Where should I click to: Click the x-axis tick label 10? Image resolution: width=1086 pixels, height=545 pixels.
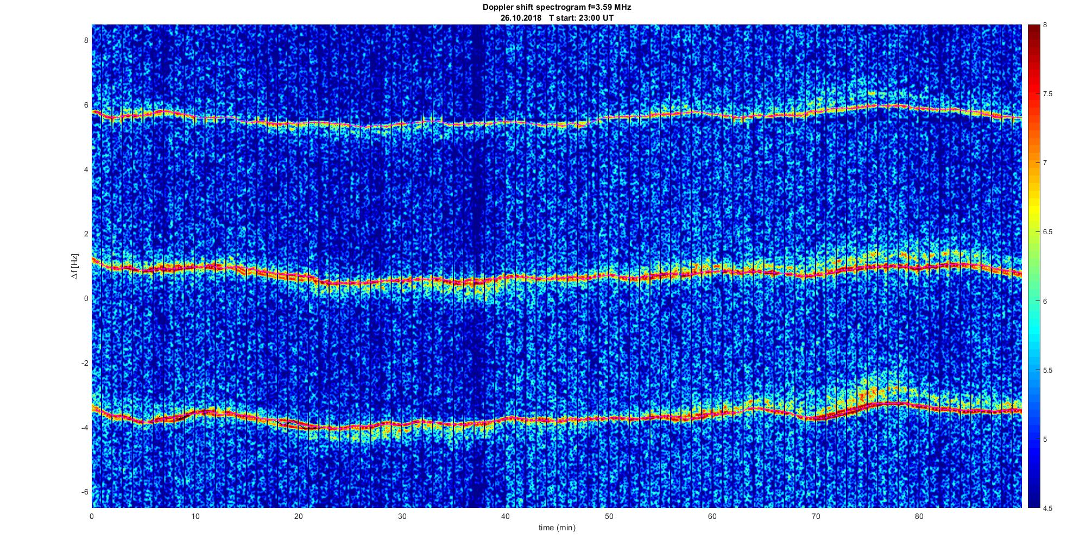coord(195,516)
